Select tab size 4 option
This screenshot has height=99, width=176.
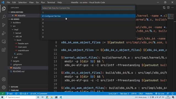pyautogui.click(x=88, y=23)
